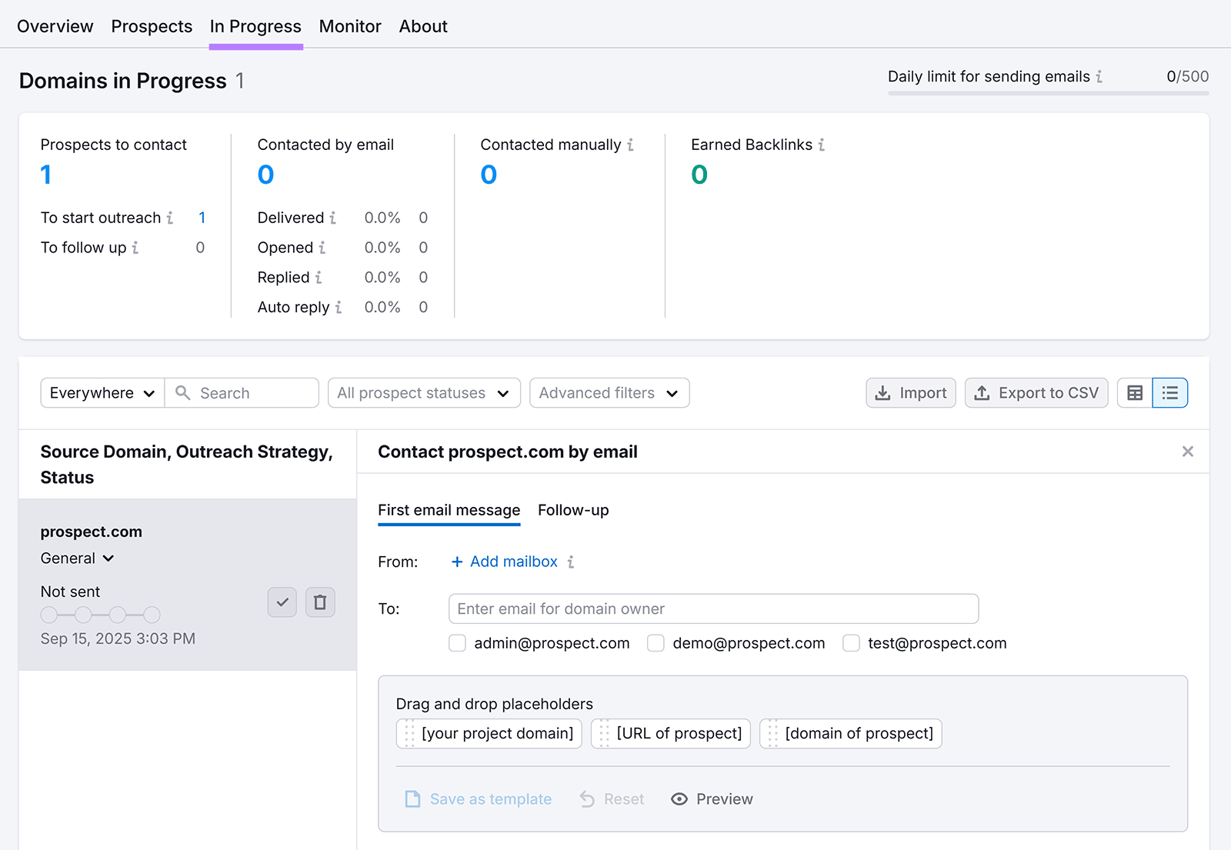Open Advanced filters
Viewport: 1231px width, 850px height.
(x=609, y=392)
